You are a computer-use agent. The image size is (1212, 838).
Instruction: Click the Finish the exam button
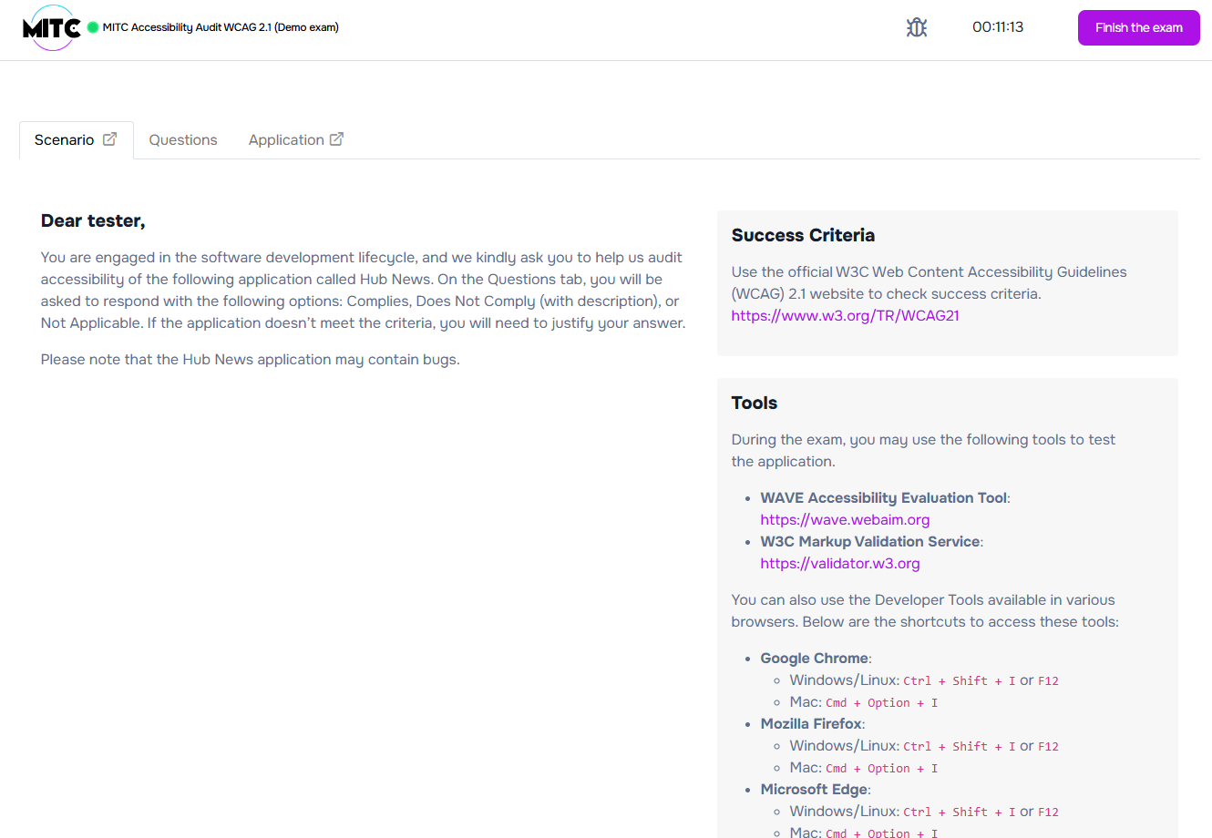tap(1138, 27)
